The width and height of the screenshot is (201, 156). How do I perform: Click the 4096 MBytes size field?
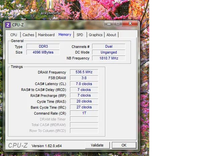pos(43,52)
